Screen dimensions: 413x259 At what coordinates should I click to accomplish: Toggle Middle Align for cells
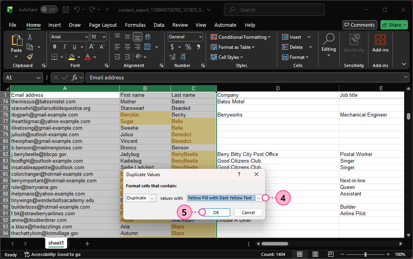[x=127, y=37]
